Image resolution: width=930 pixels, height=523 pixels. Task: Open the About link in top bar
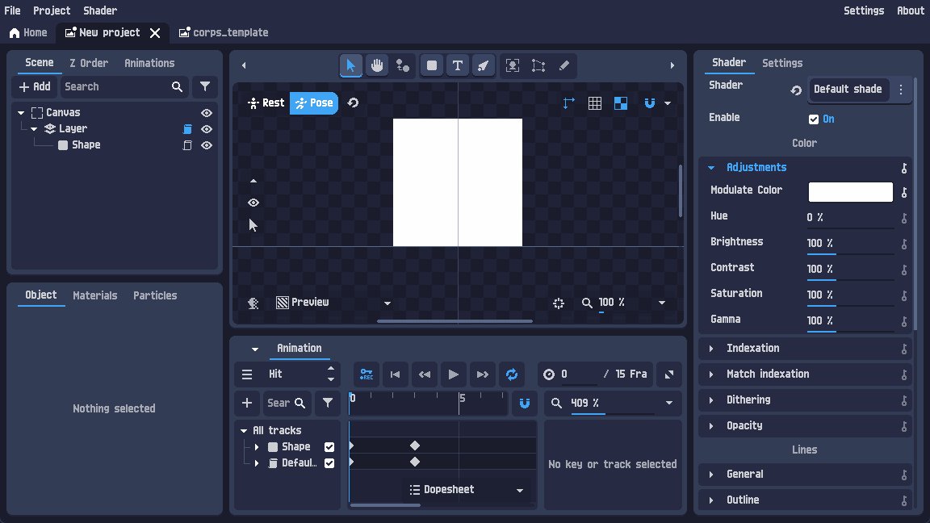click(x=911, y=10)
